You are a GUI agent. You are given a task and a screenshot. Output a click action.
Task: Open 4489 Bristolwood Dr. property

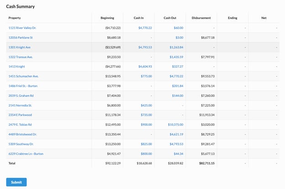[22, 134]
